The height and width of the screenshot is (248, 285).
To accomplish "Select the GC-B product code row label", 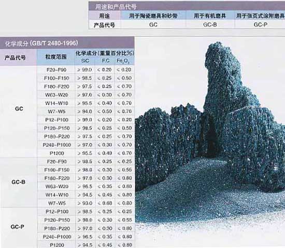I will point(18,182).
